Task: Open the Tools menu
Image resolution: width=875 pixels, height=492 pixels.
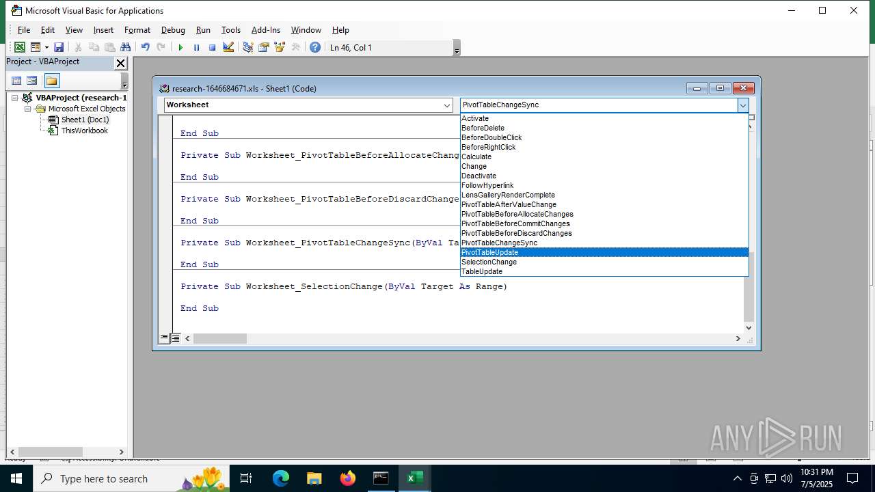Action: click(231, 30)
